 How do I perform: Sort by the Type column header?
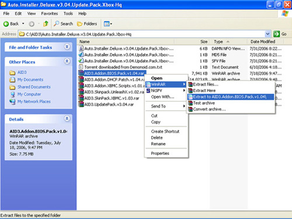[228, 41]
